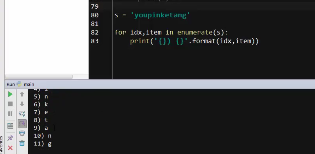Click output line '9) a'
The width and height of the screenshot is (315, 154).
click(x=41, y=128)
